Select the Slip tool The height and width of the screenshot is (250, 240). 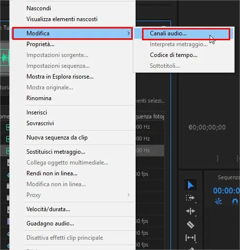[x=191, y=237]
